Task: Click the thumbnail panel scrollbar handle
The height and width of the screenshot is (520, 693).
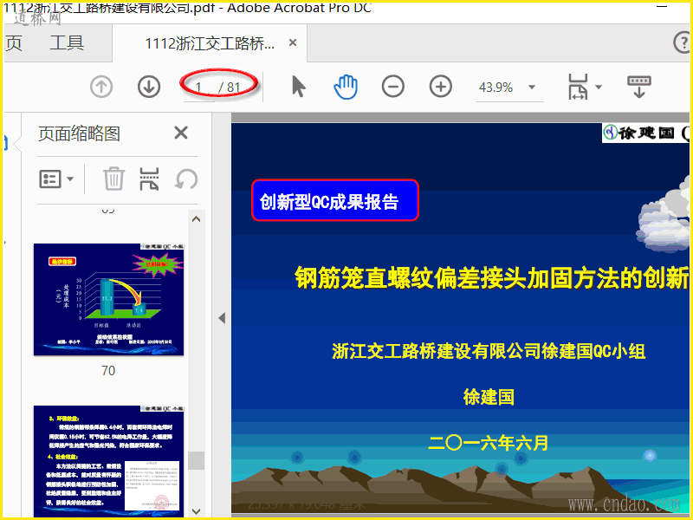Action: [196, 460]
